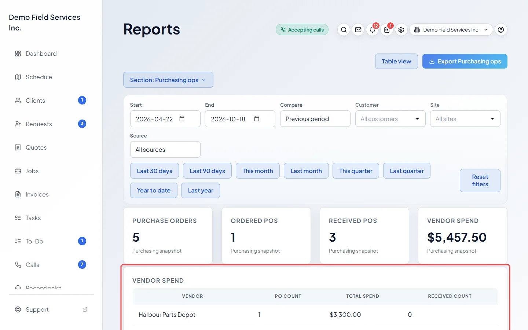Open Invoices in the sidebar

pyautogui.click(x=51, y=194)
